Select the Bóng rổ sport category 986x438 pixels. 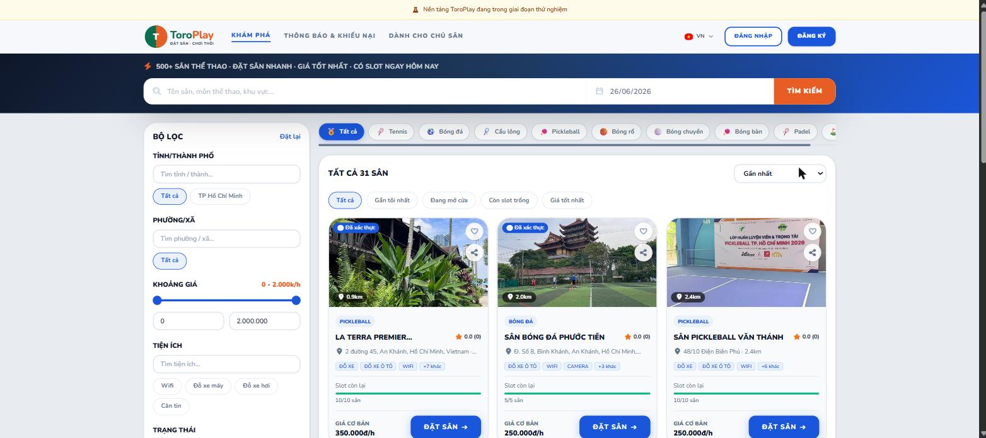[x=617, y=132]
